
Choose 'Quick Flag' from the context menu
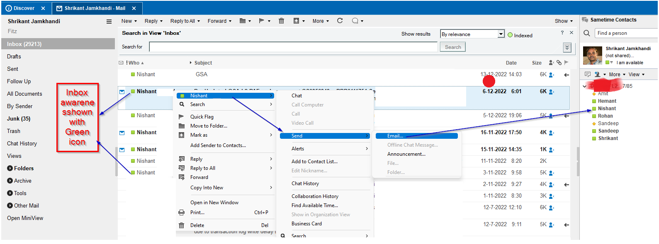[x=202, y=117]
